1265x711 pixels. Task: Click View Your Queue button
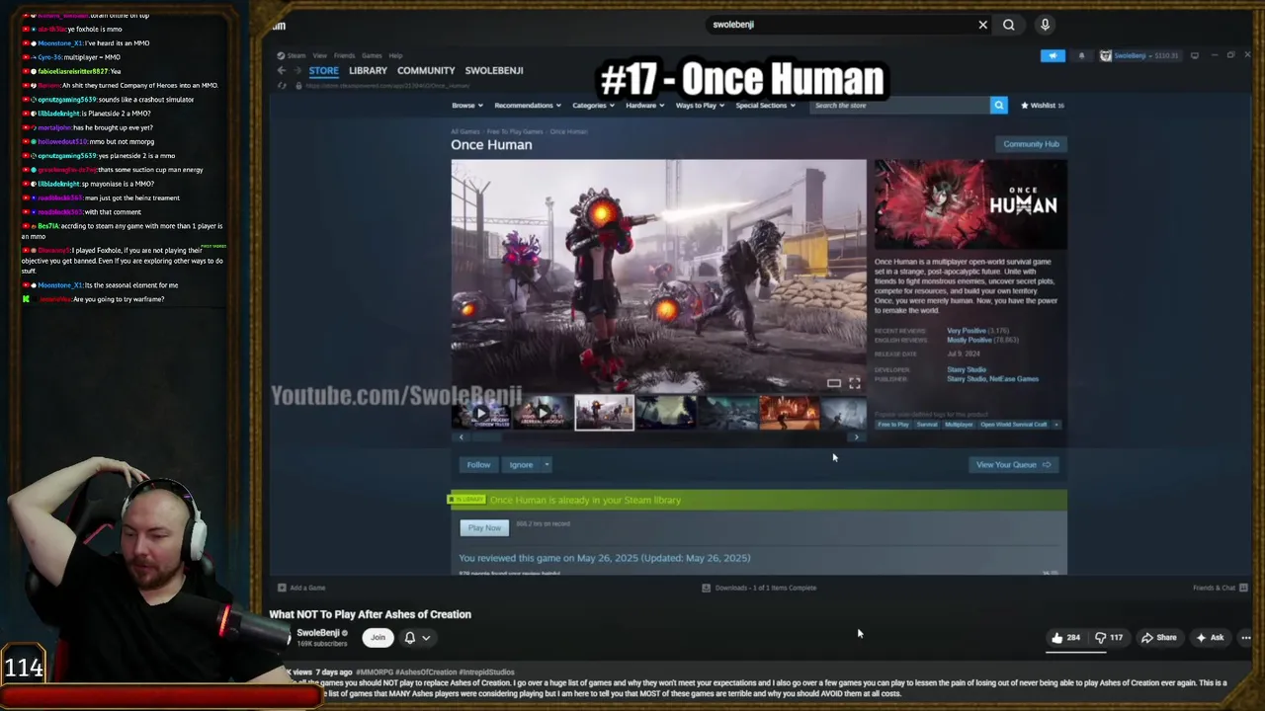click(x=1013, y=465)
